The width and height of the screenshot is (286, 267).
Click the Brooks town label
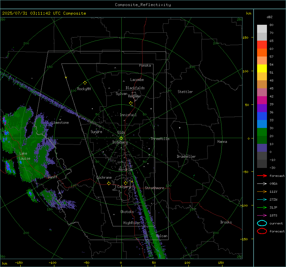[226, 222]
